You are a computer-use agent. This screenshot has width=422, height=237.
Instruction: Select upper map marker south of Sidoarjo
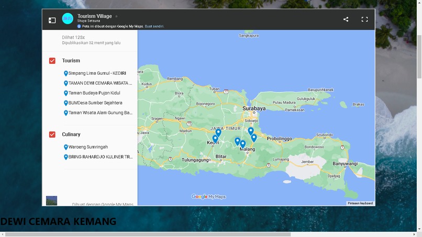[251, 131]
